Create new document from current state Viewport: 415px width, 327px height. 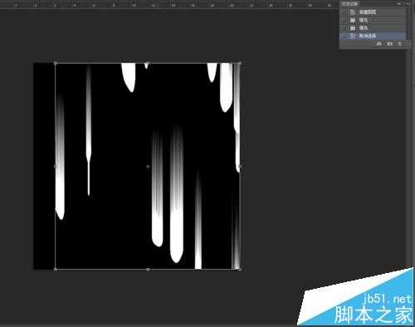(379, 44)
